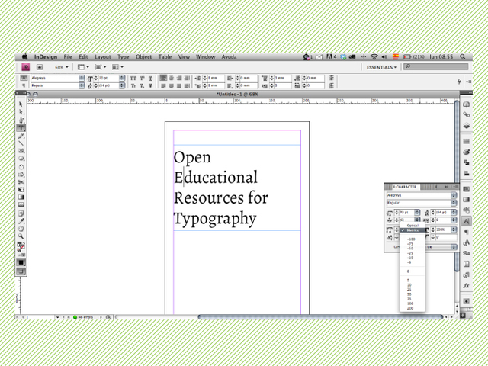Open Spotlight search in menu bar
The image size is (488, 366).
463,56
